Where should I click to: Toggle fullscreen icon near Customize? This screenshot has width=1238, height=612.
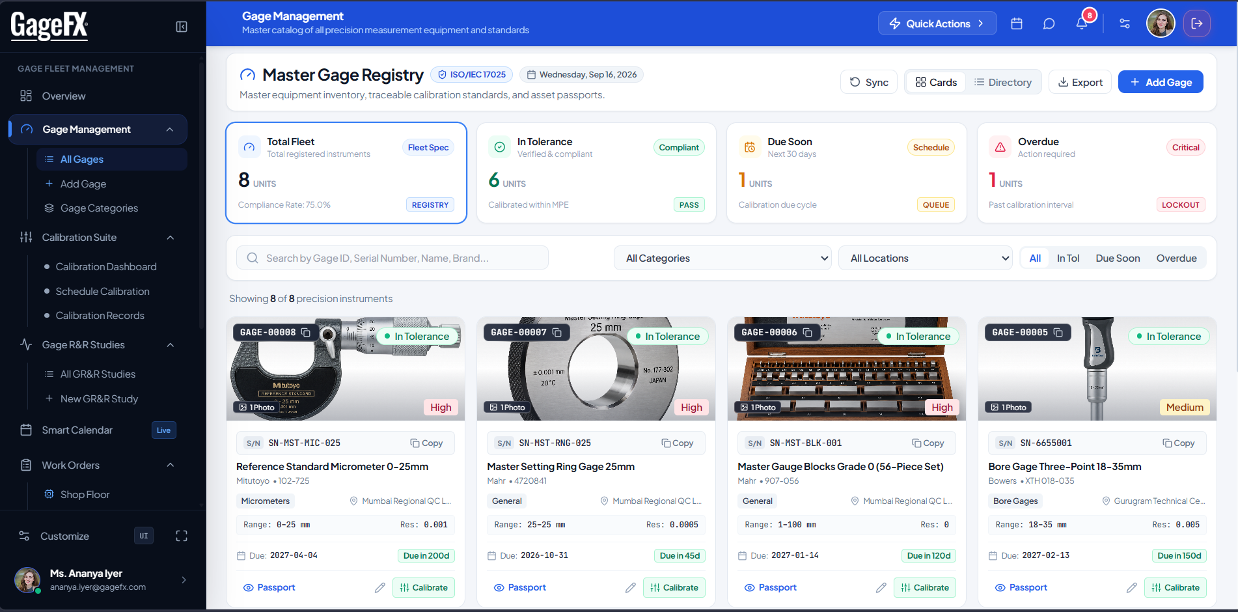182,536
